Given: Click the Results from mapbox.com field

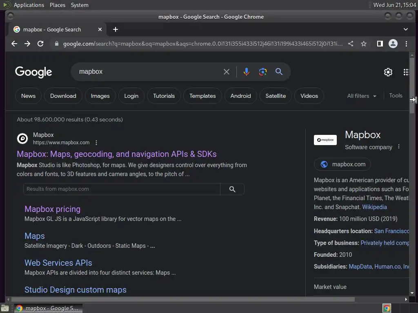Looking at the screenshot, I should [122, 189].
